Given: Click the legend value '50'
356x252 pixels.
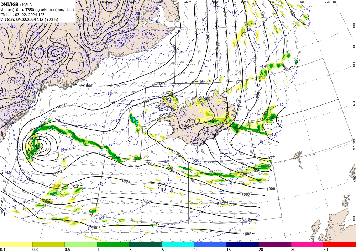Looking at the screenshot, I should pyautogui.click(x=325, y=250).
